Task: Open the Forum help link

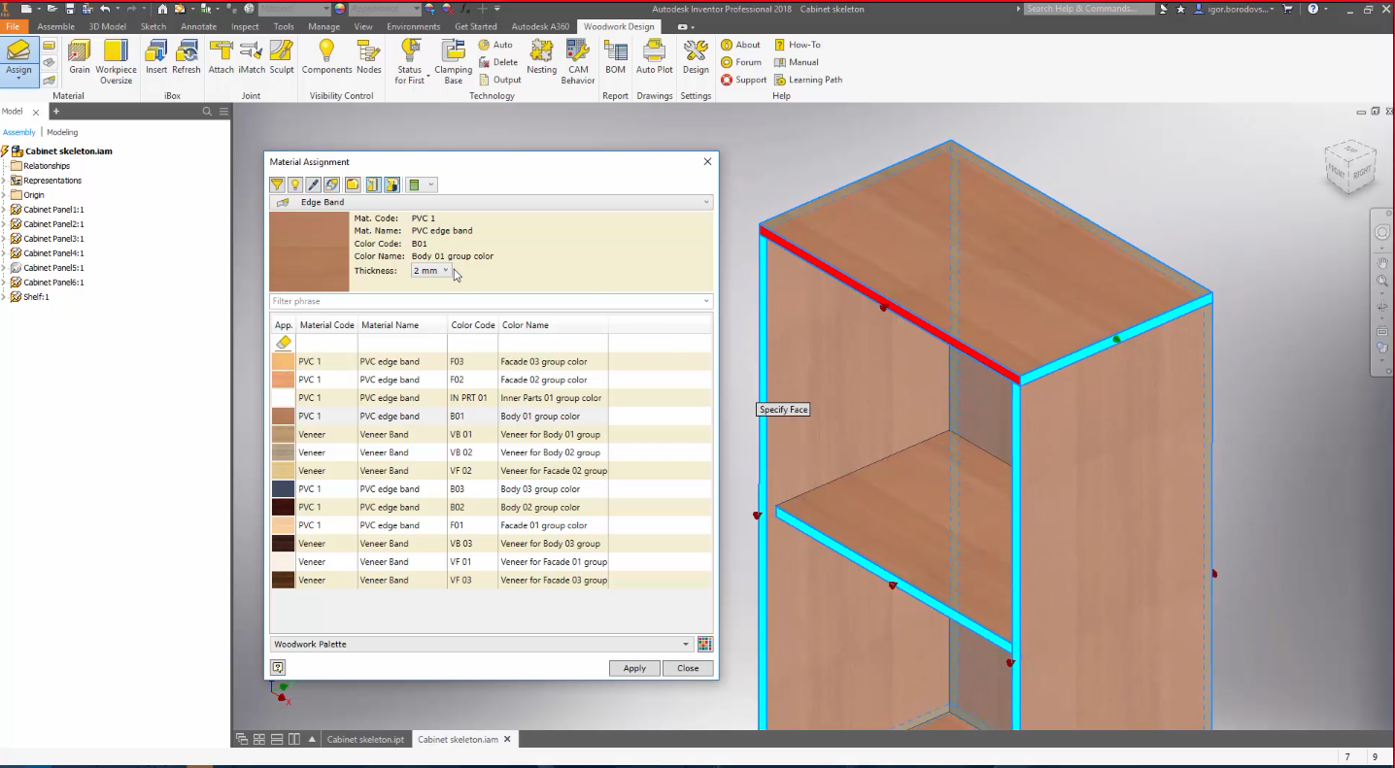Action: pyautogui.click(x=741, y=62)
